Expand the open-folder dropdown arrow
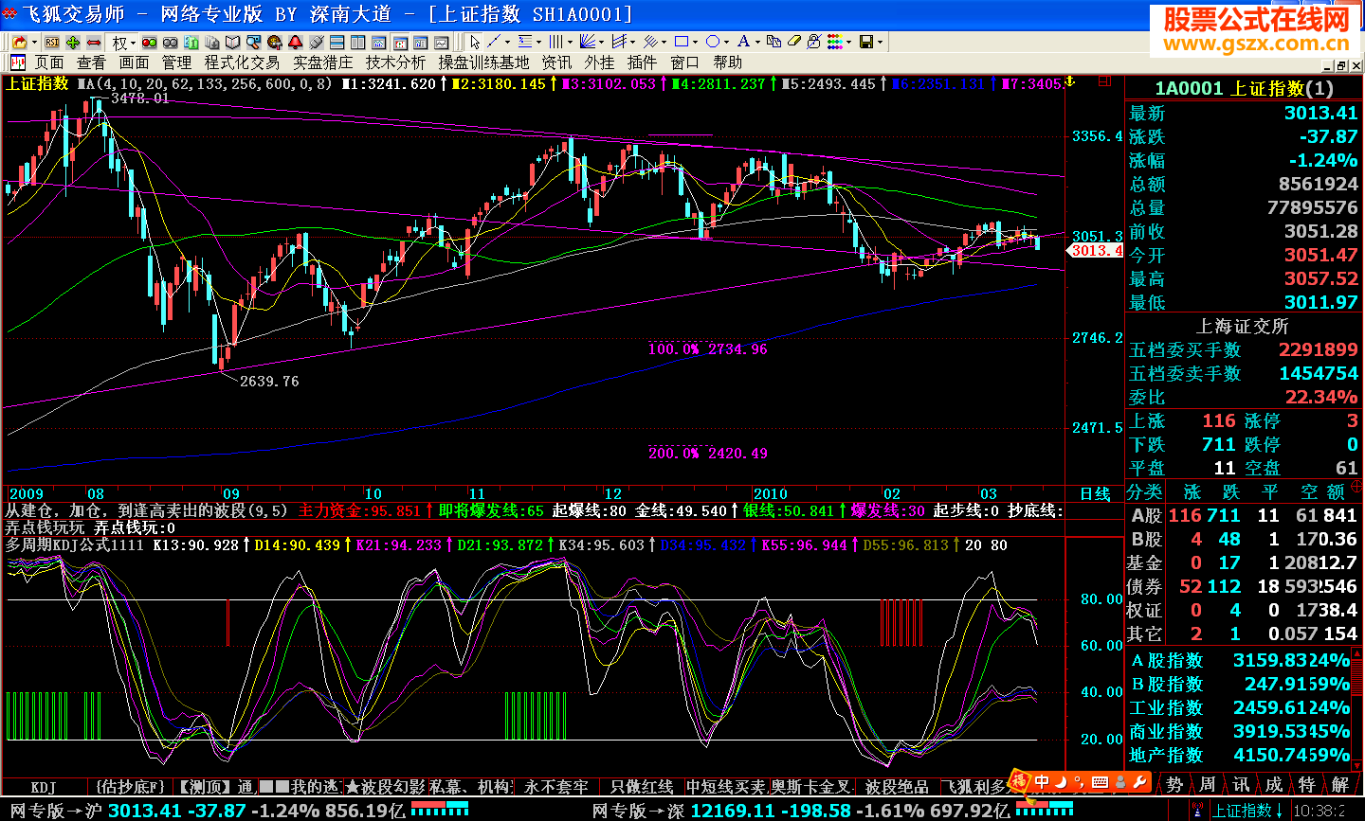 (34, 43)
